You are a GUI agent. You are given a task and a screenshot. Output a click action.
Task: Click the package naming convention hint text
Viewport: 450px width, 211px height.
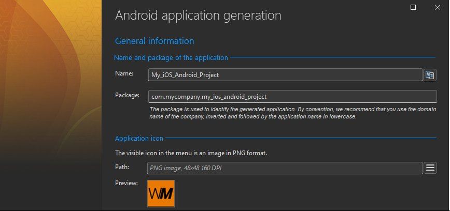point(293,113)
